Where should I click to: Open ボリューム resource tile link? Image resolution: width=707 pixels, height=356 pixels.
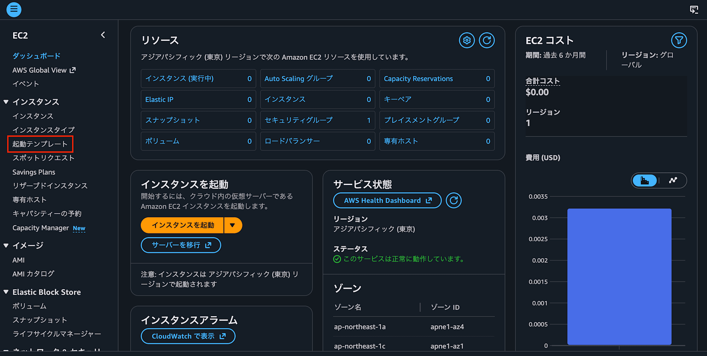tap(162, 141)
